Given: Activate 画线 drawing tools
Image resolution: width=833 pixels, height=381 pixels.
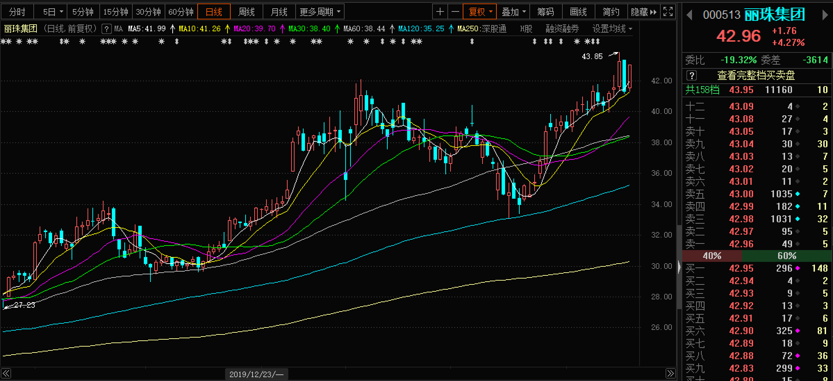Looking at the screenshot, I should tap(578, 12).
